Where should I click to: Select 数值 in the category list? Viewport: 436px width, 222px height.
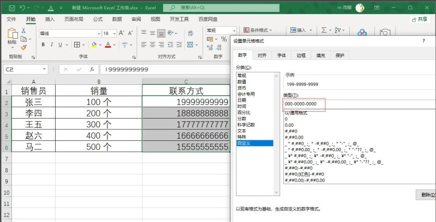point(241,82)
